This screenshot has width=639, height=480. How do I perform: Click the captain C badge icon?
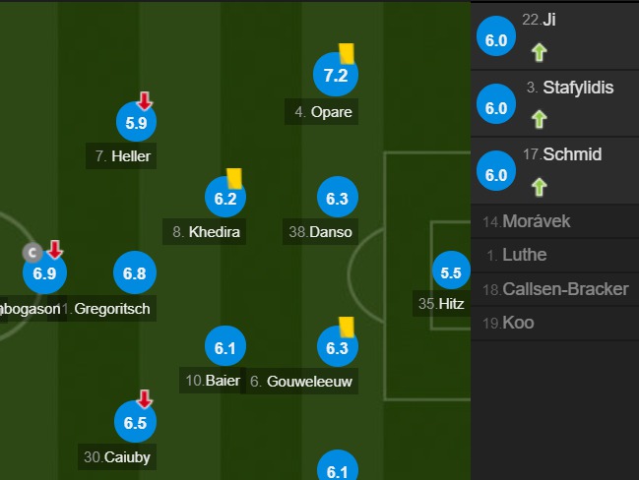[32, 253]
